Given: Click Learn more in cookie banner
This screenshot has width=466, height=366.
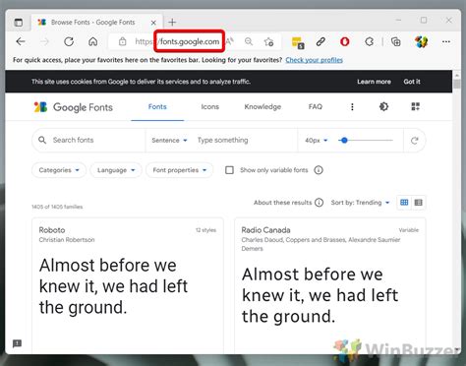Looking at the screenshot, I should [374, 82].
